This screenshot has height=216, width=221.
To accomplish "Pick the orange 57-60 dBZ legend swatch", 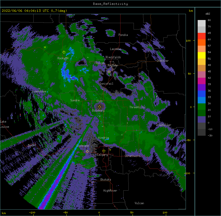I will coord(202,42).
